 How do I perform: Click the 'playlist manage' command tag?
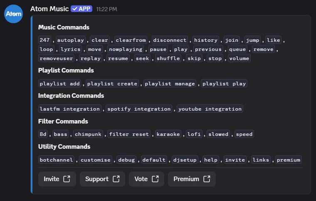[170, 84]
